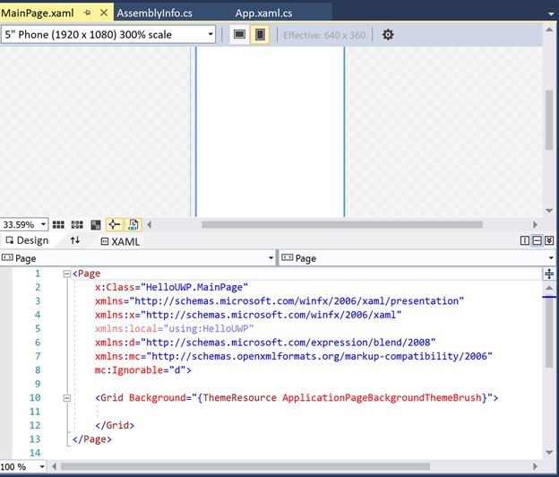Open device preview settings gear
This screenshot has height=477, width=559.
point(388,35)
